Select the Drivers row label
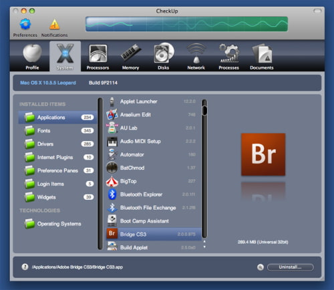Screen dimensions: 334x290 (x=45, y=144)
